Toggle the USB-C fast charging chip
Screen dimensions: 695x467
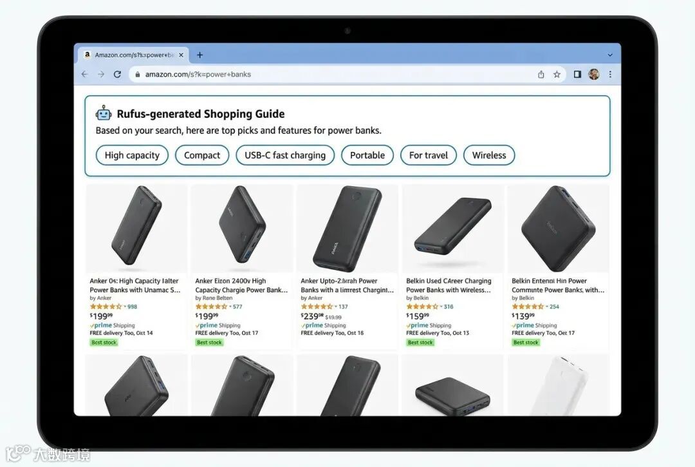[285, 155]
